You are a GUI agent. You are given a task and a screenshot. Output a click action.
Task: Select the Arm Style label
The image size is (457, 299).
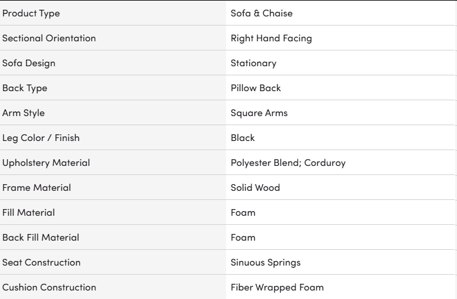pos(24,113)
